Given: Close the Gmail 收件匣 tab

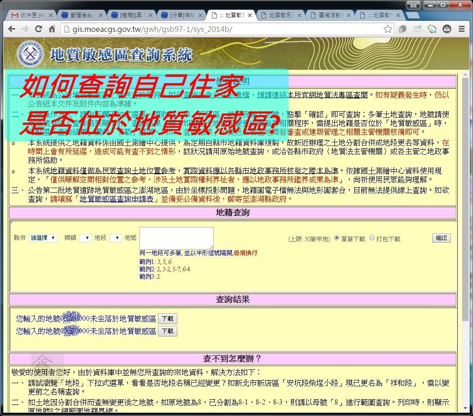Looking at the screenshot, I should 50,15.
